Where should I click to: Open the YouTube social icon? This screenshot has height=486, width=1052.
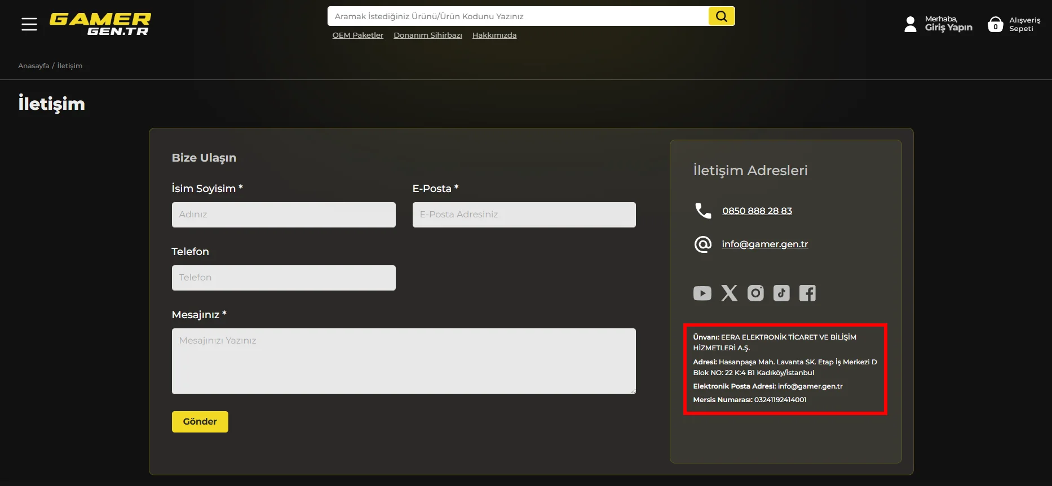tap(702, 293)
